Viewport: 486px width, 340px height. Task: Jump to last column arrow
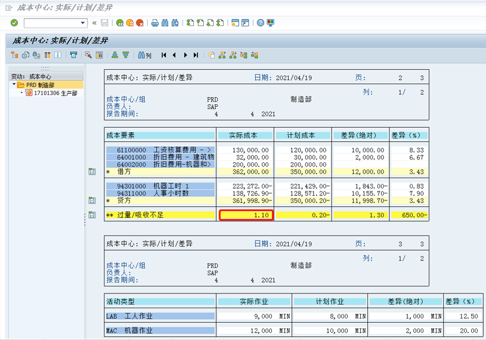point(196,55)
